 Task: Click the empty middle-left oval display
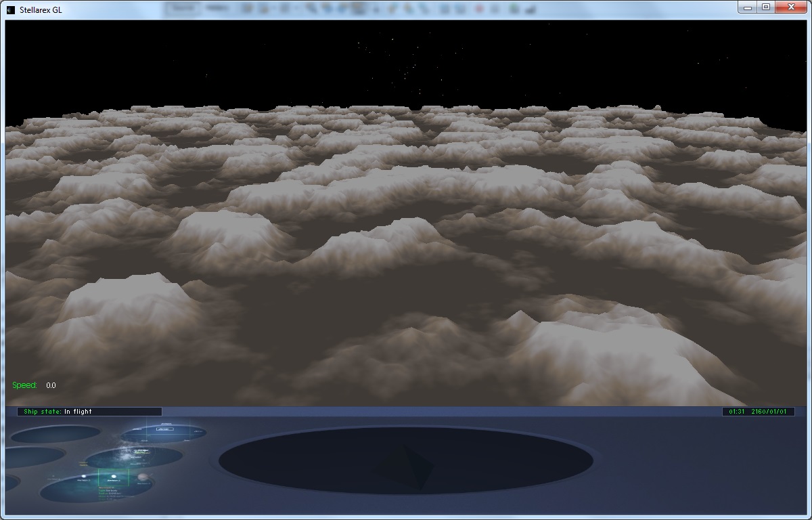point(30,457)
